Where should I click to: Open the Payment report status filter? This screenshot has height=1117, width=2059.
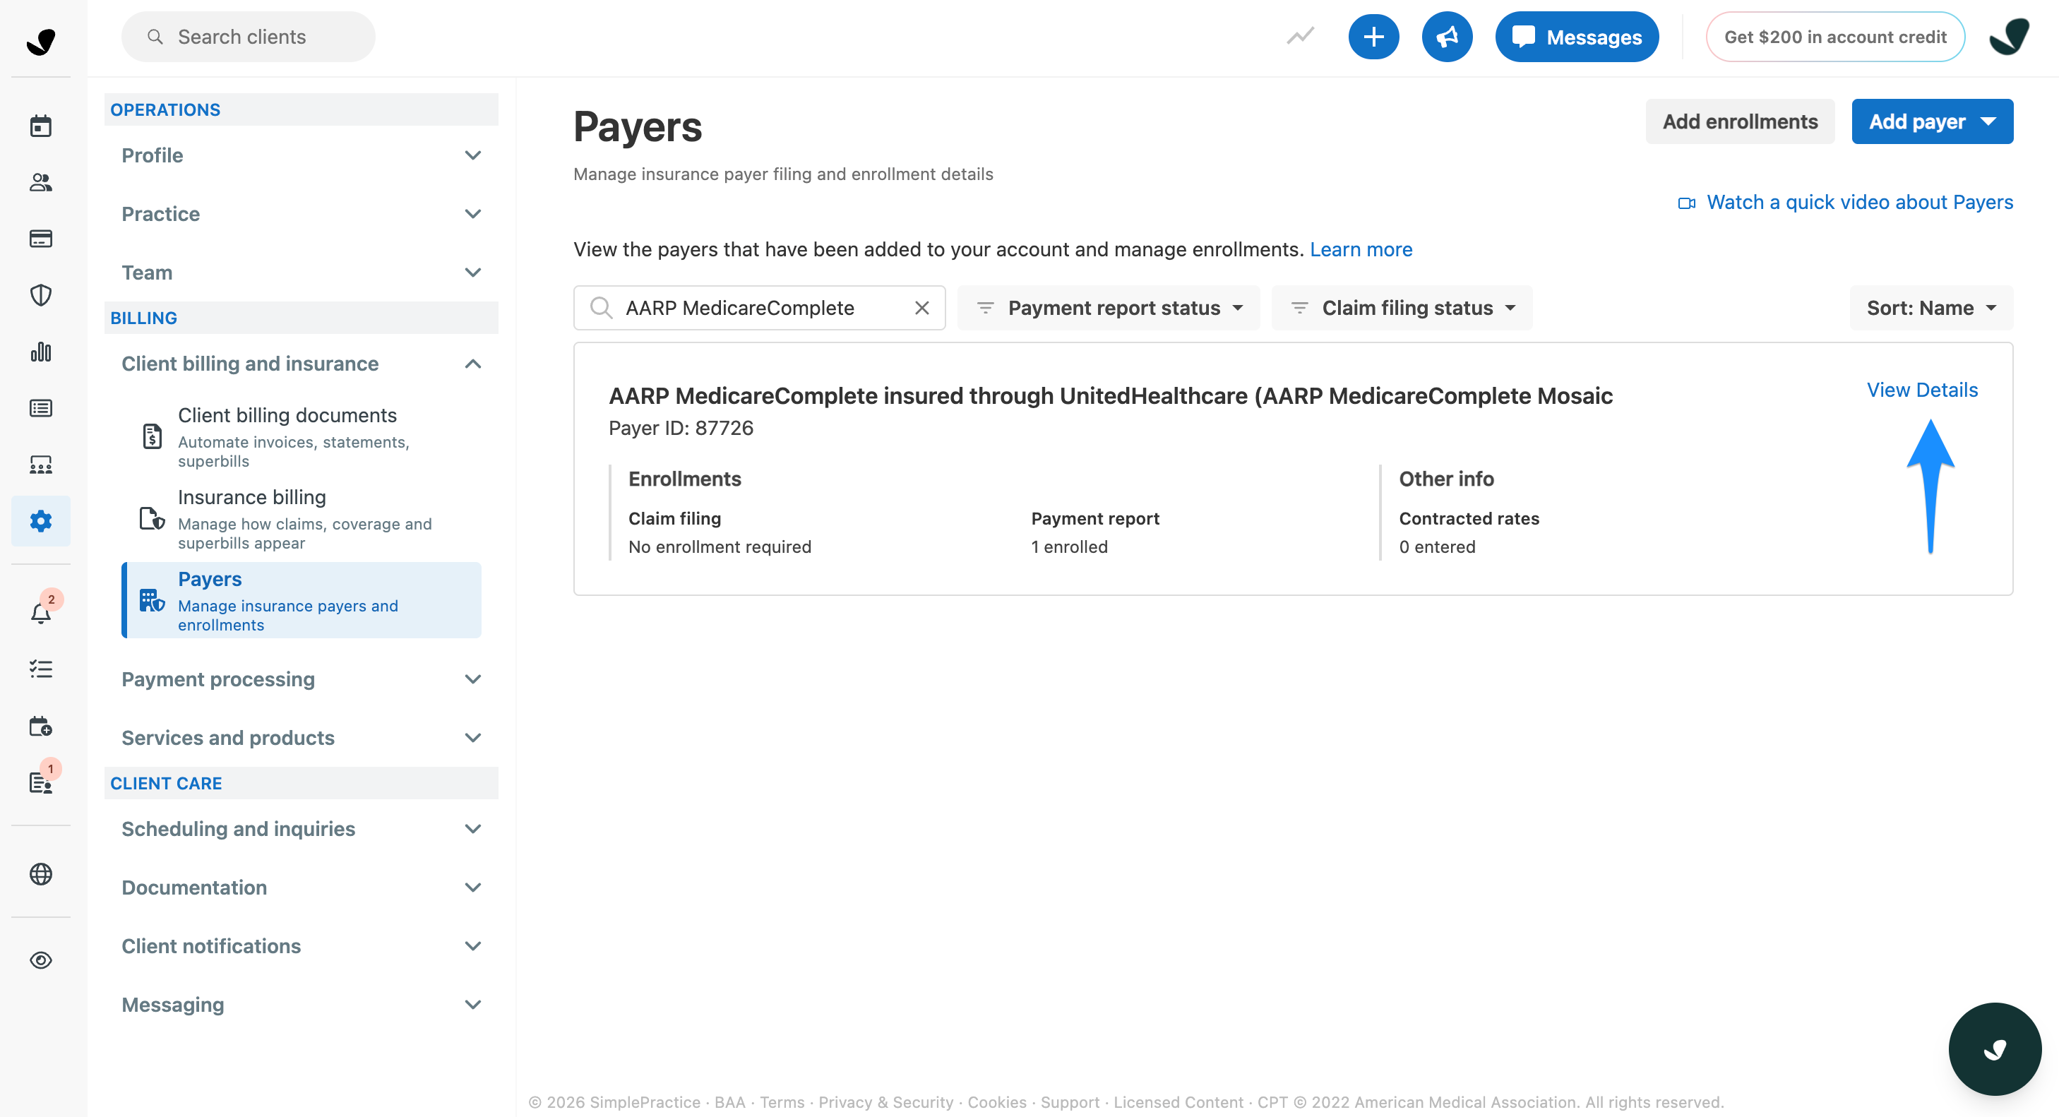(1109, 308)
